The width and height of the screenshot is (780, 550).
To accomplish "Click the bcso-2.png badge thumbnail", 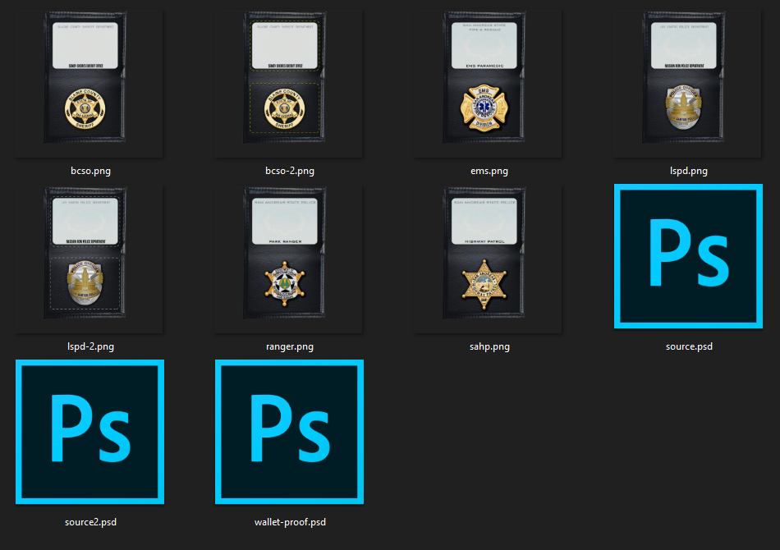I will [289, 82].
